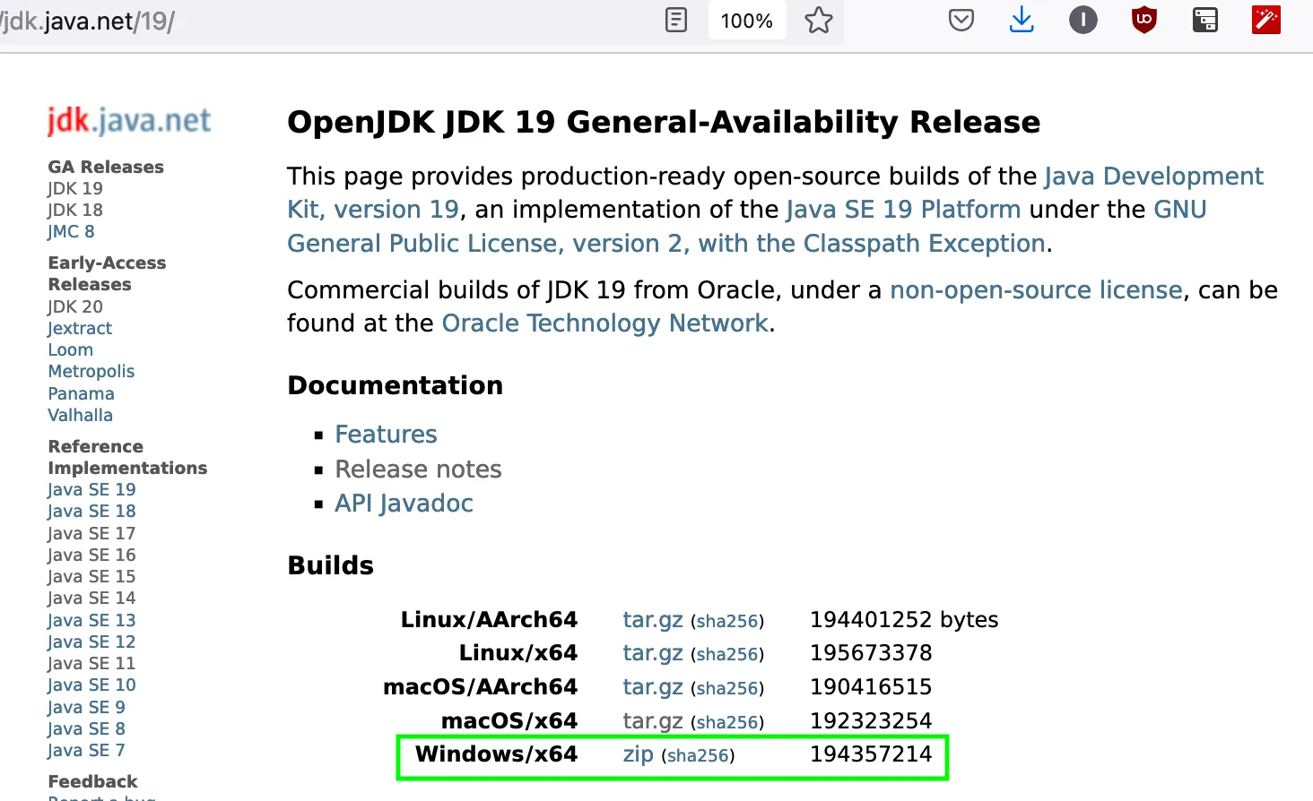Screen dimensions: 1313x801
Task: Open the Panama project link
Action: (81, 393)
